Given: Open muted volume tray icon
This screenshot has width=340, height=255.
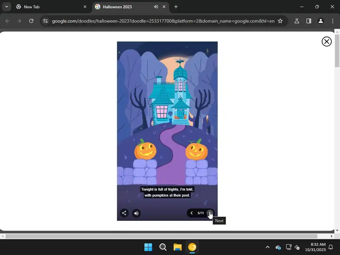Looking at the screenshot, I should point(297,247).
